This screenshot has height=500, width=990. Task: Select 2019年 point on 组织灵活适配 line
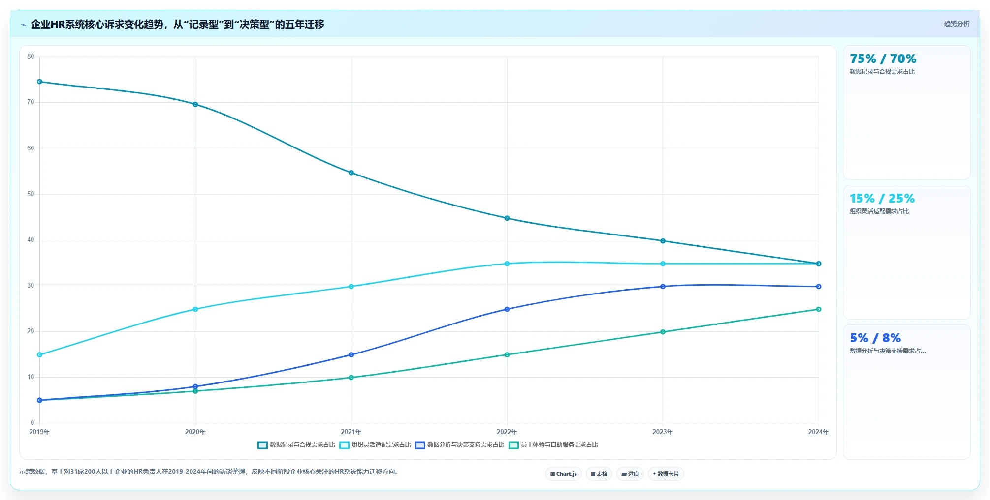pos(39,354)
